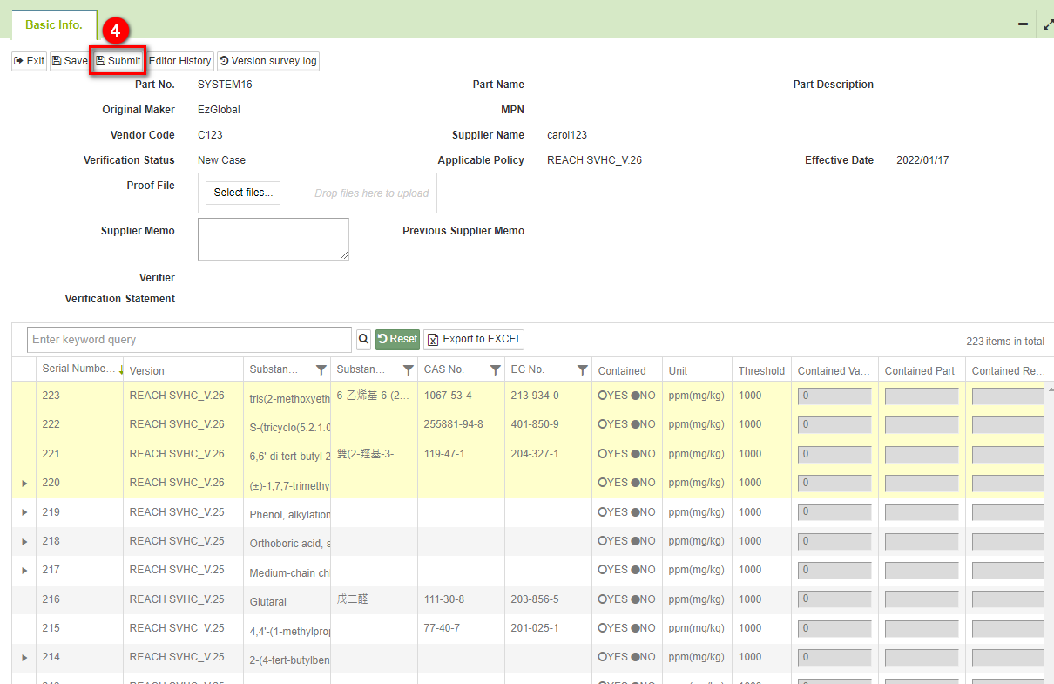The height and width of the screenshot is (684, 1054).
Task: Open filter icon on EC No. column
Action: click(582, 370)
